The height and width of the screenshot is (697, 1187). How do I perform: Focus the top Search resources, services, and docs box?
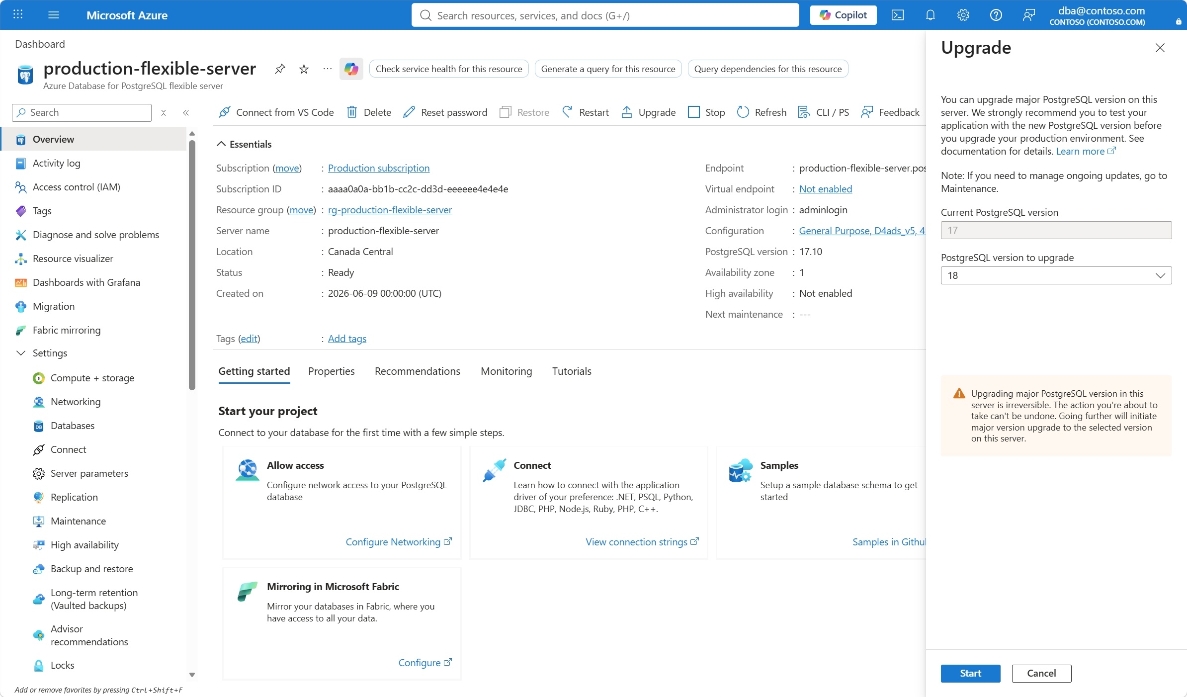(605, 15)
